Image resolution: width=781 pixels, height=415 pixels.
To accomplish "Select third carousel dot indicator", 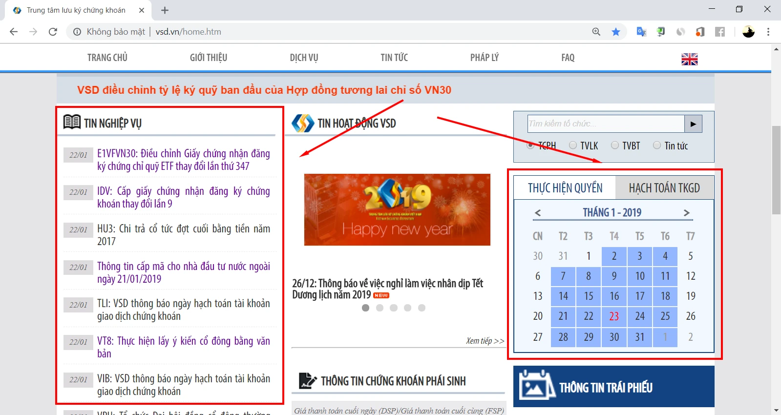I will coord(394,308).
